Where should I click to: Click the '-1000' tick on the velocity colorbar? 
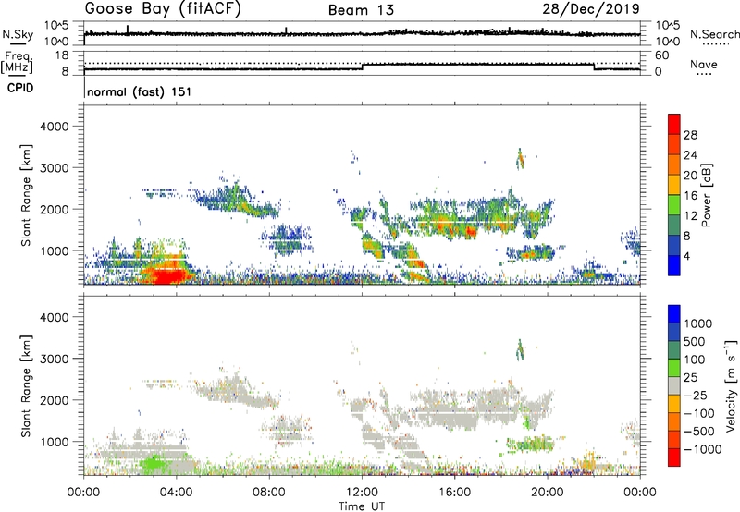pyautogui.click(x=702, y=449)
